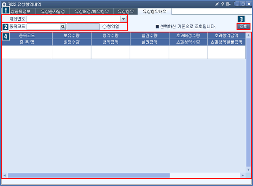
Task: Click the vertical scrollbar down arrow
Action: point(248,170)
